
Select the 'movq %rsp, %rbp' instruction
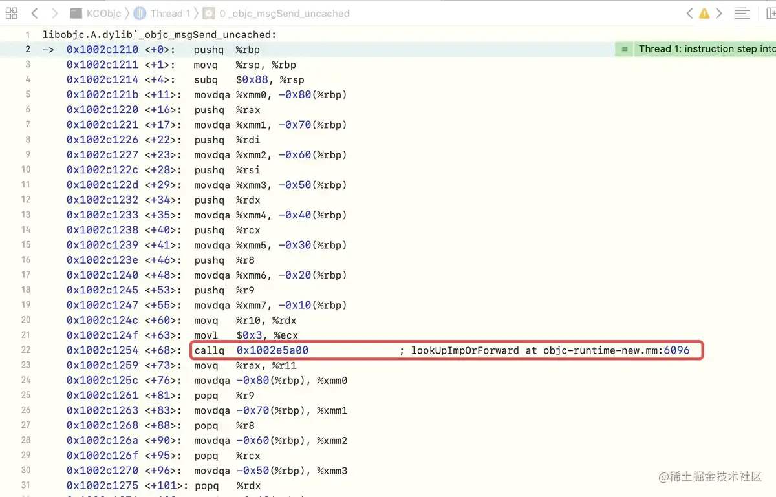(245, 65)
